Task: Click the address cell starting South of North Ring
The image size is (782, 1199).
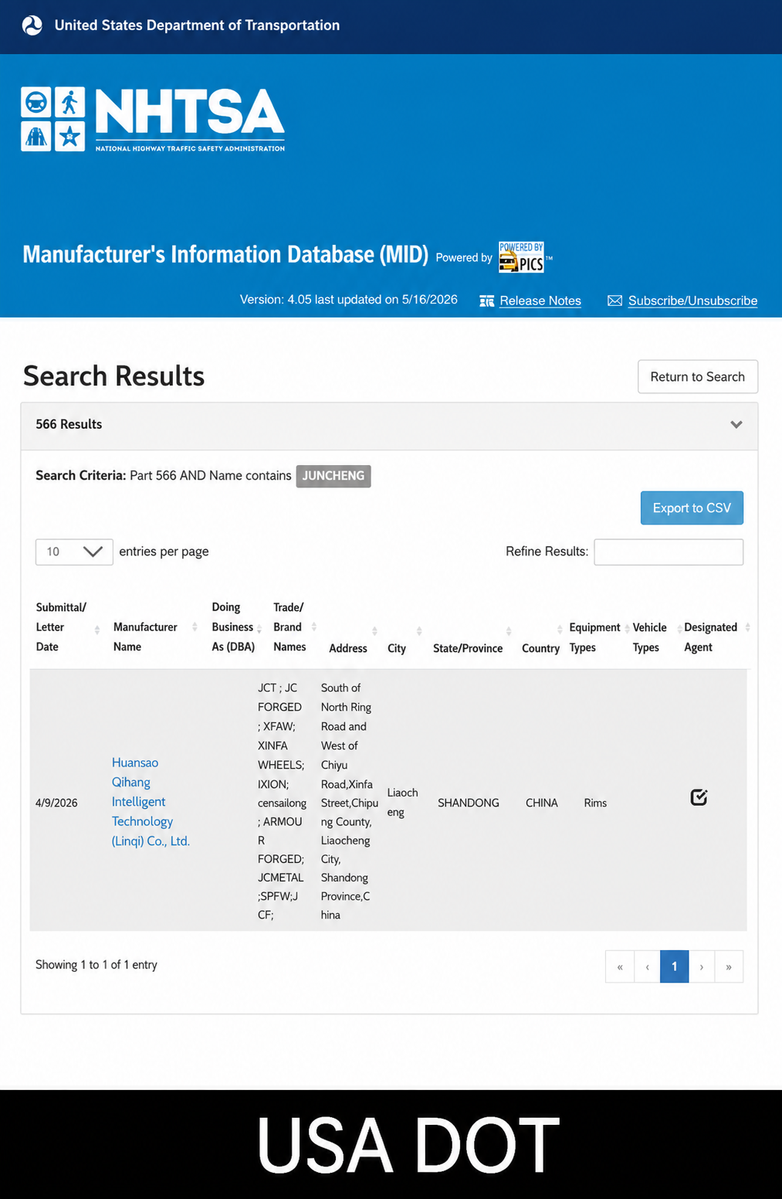Action: [349, 801]
